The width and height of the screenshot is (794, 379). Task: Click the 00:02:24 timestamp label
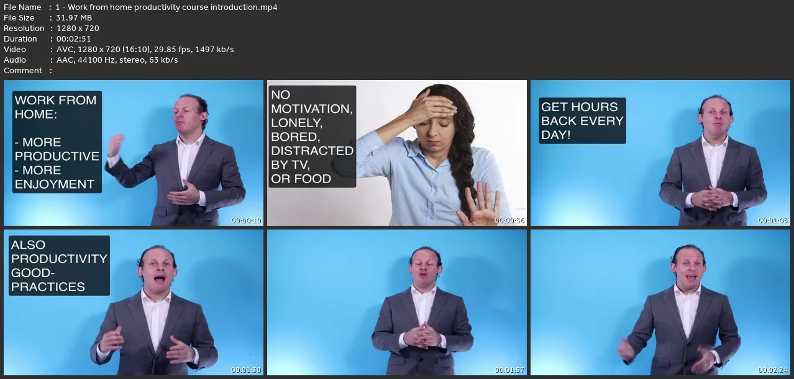[773, 370]
